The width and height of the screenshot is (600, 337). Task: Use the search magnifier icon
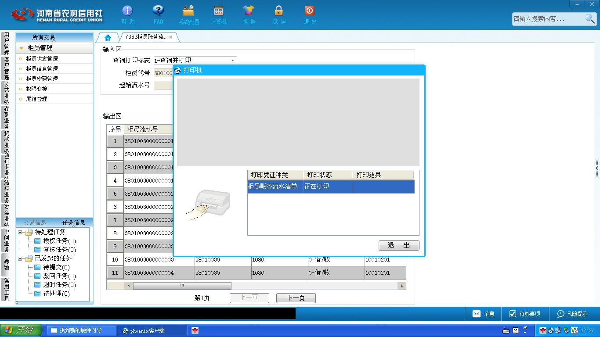coord(590,18)
